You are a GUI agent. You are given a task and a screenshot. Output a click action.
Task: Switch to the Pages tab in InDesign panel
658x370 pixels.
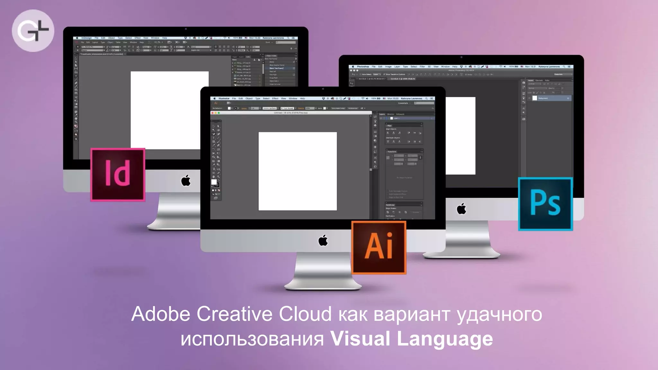pyautogui.click(x=235, y=57)
